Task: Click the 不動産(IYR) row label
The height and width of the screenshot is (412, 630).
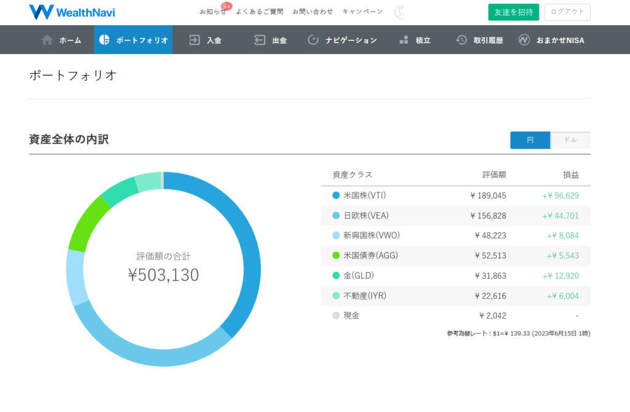Action: 365,296
